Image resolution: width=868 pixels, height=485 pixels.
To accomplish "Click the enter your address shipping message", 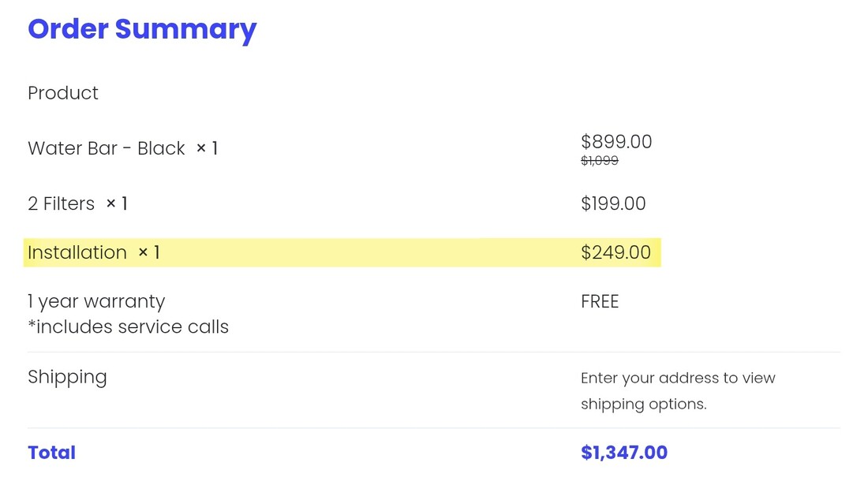I will 678,378.
